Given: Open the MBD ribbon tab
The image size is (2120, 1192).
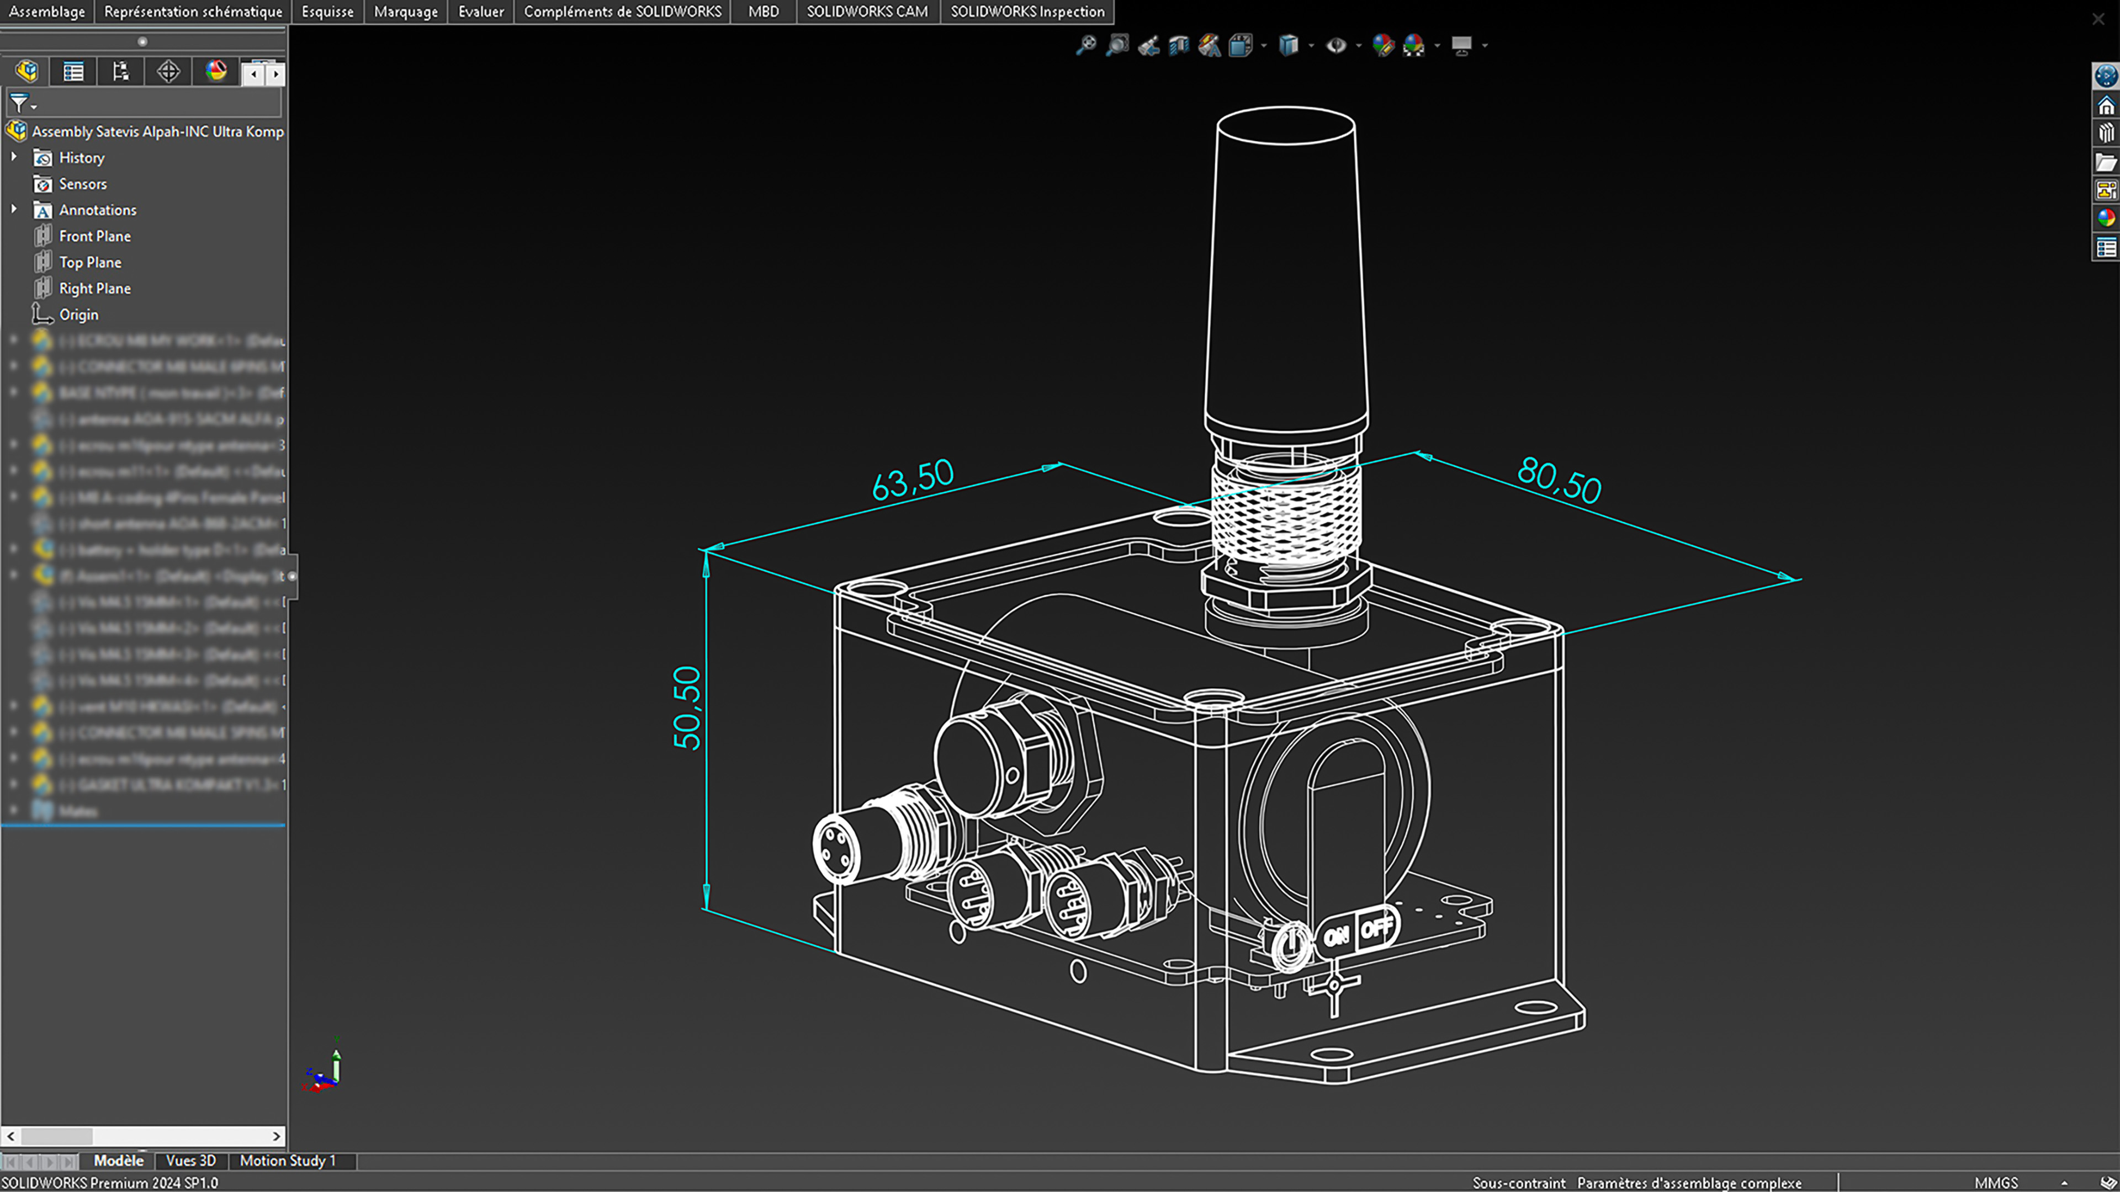Looking at the screenshot, I should (764, 12).
